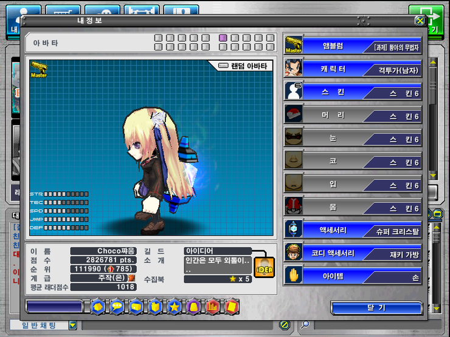Image resolution: width=450 pixels, height=337 pixels.
Task: Open the yellow star hexagon icon
Action: pyautogui.click(x=174, y=307)
